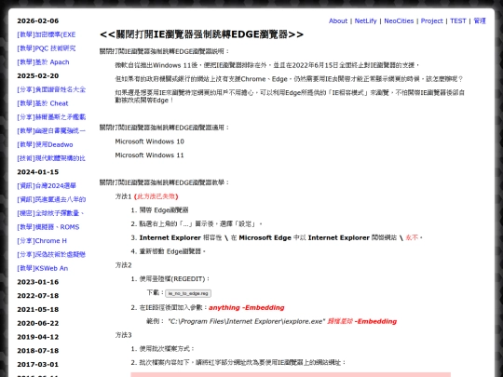The height and width of the screenshot is (377, 503).
Task: Expand the 2022-07-18 date group
Action: coord(38,296)
